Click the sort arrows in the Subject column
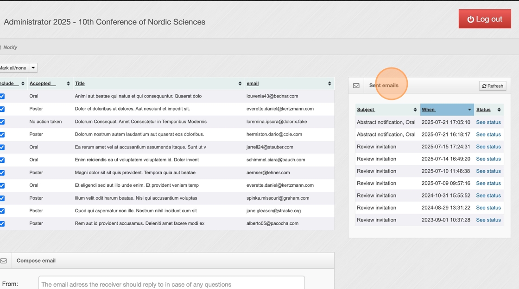The height and width of the screenshot is (289, 519). pos(415,110)
